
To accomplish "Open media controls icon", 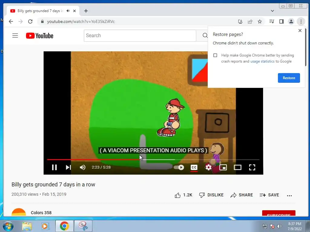I will point(272,21).
